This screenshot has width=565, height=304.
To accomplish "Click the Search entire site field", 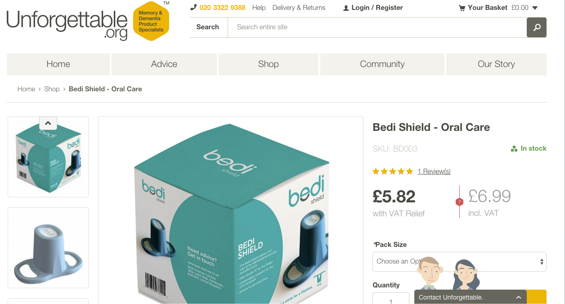I will pyautogui.click(x=377, y=27).
